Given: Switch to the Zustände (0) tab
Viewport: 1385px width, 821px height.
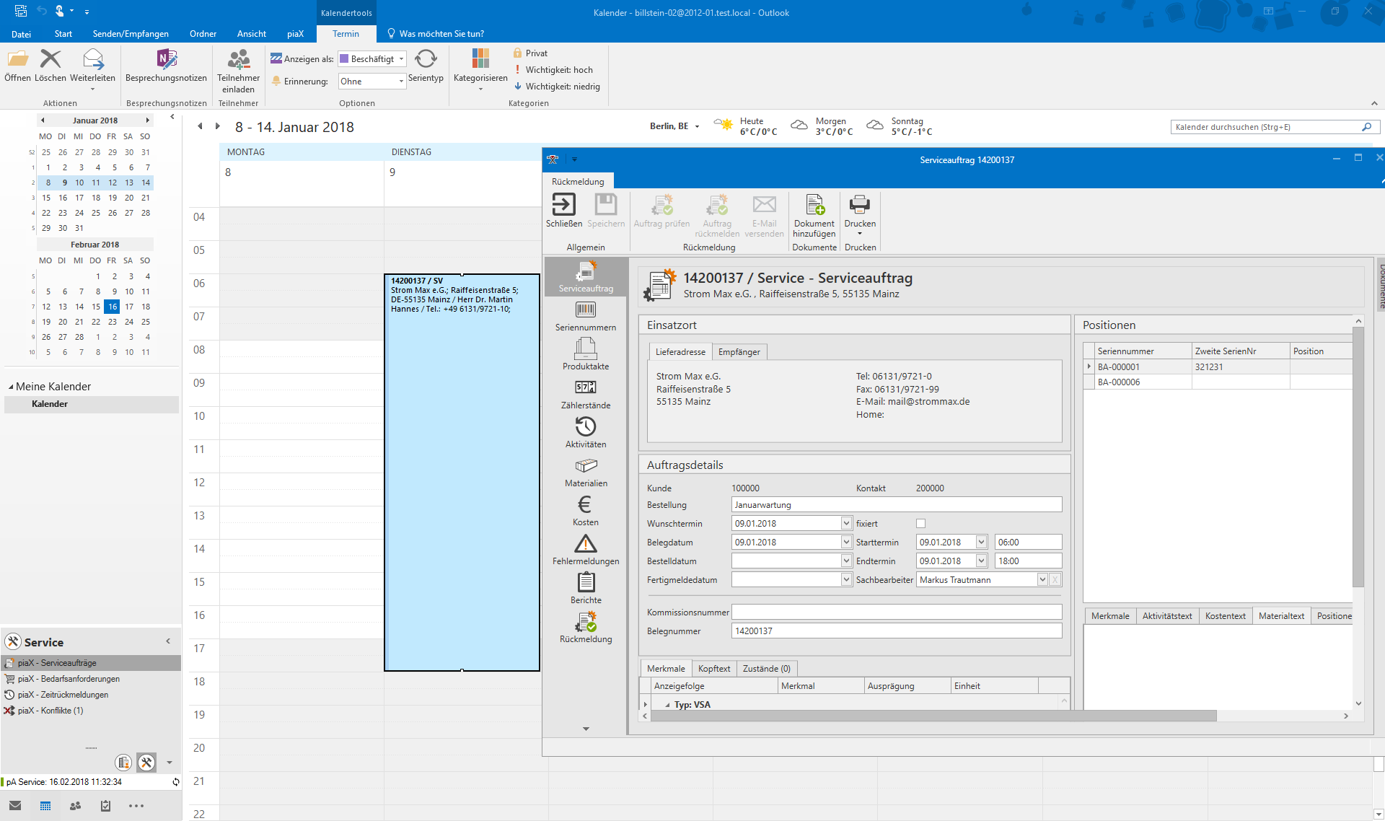Looking at the screenshot, I should pyautogui.click(x=766, y=669).
